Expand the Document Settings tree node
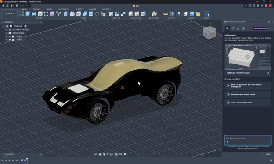 [6, 30]
